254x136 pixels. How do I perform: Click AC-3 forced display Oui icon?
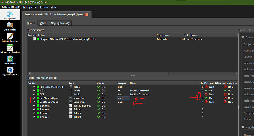(225, 91)
